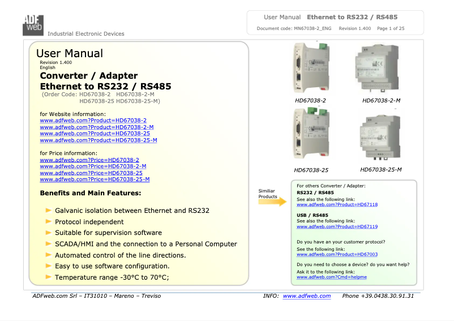
Task: Open the Product=HD67038-2 website link
Action: [x=93, y=121]
